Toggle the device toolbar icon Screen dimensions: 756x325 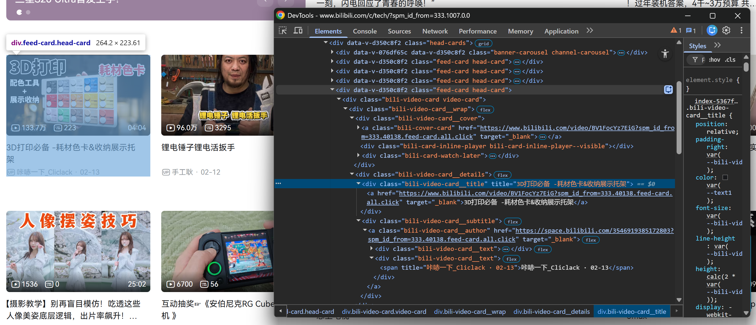click(x=298, y=31)
